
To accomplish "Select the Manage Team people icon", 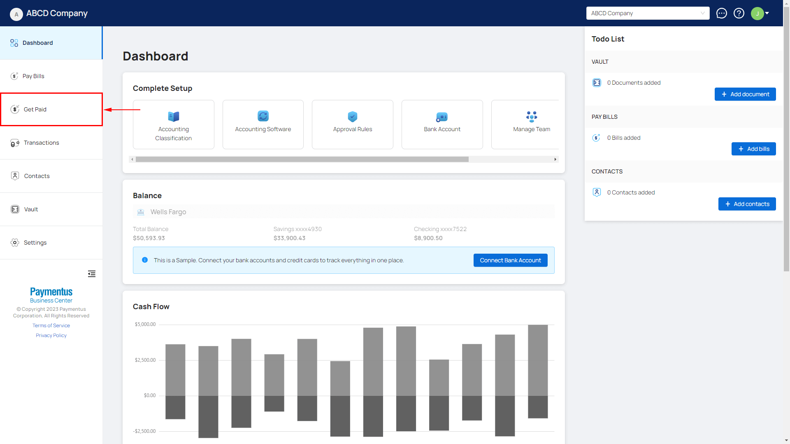I will (532, 116).
